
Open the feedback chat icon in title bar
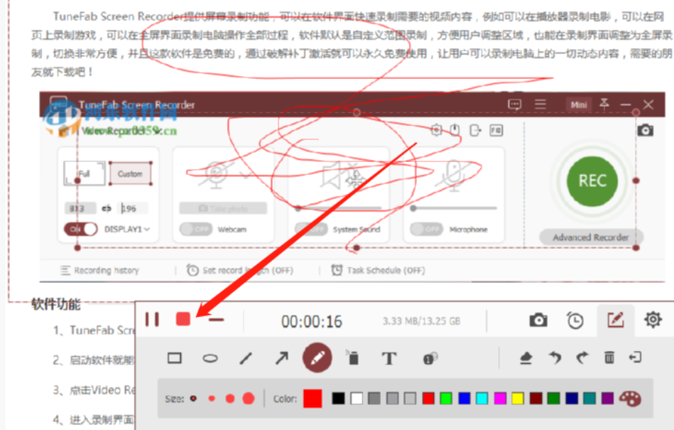(x=514, y=104)
